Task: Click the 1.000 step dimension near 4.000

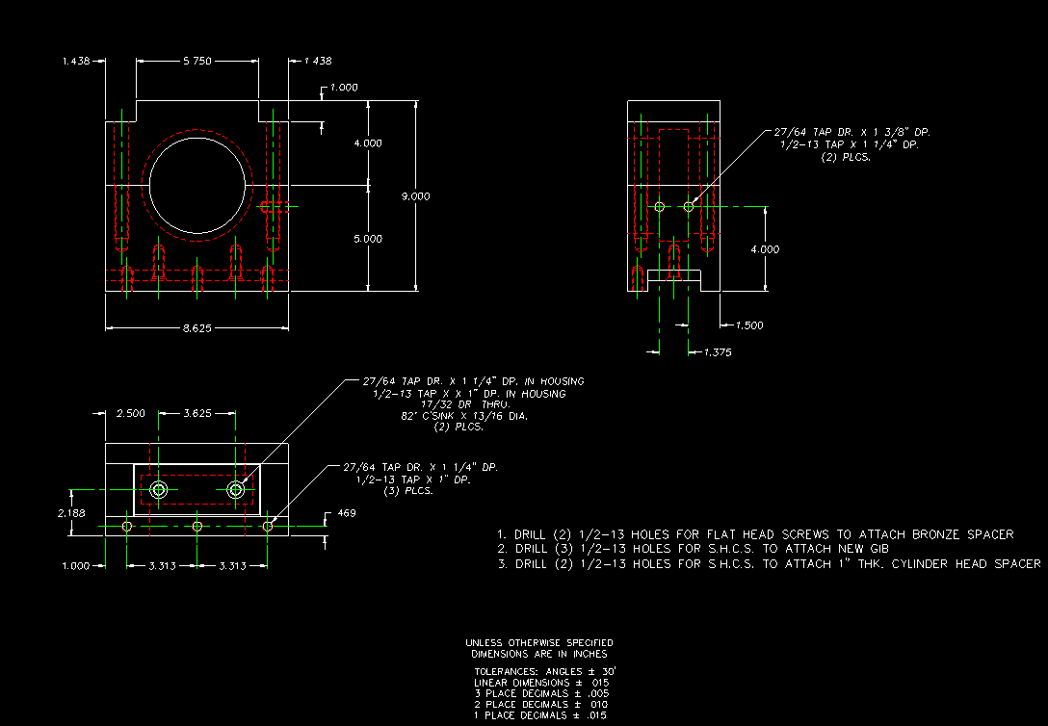Action: click(344, 88)
